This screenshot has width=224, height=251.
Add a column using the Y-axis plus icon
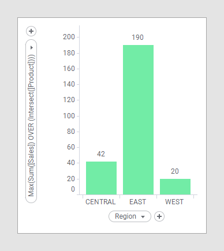[x=31, y=31]
